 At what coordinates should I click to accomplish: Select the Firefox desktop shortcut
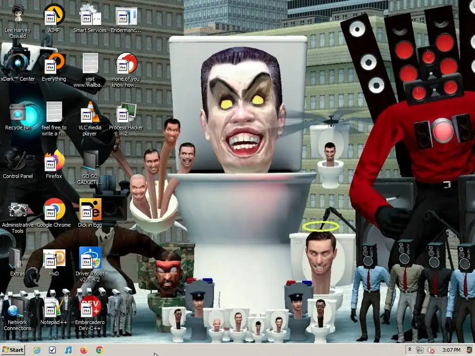(x=54, y=165)
